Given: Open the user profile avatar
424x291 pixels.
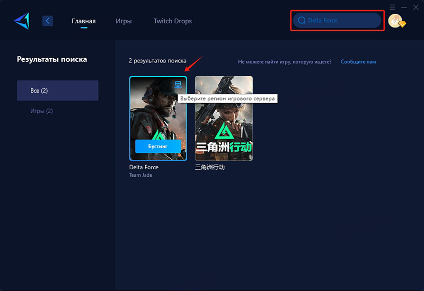Looking at the screenshot, I should pos(396,21).
